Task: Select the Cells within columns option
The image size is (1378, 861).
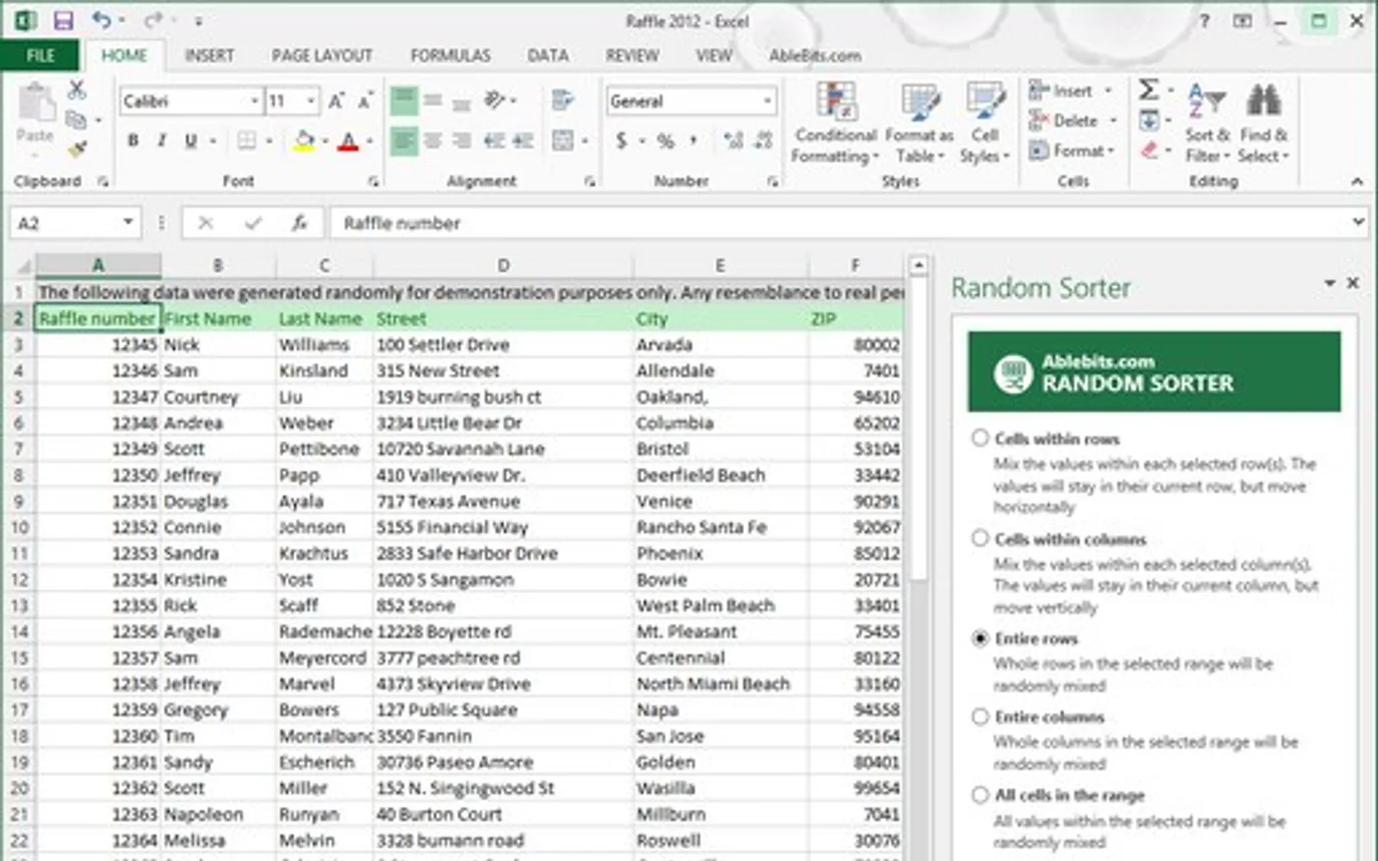Action: (x=979, y=539)
